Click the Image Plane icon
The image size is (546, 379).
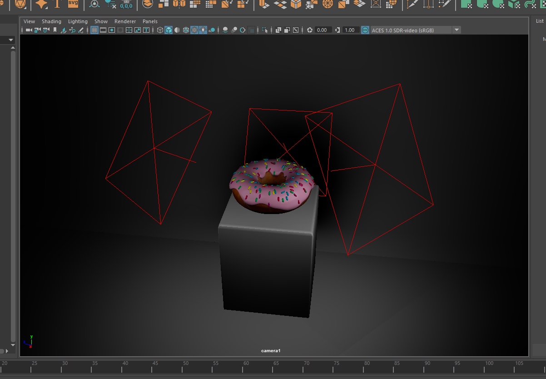click(x=64, y=30)
